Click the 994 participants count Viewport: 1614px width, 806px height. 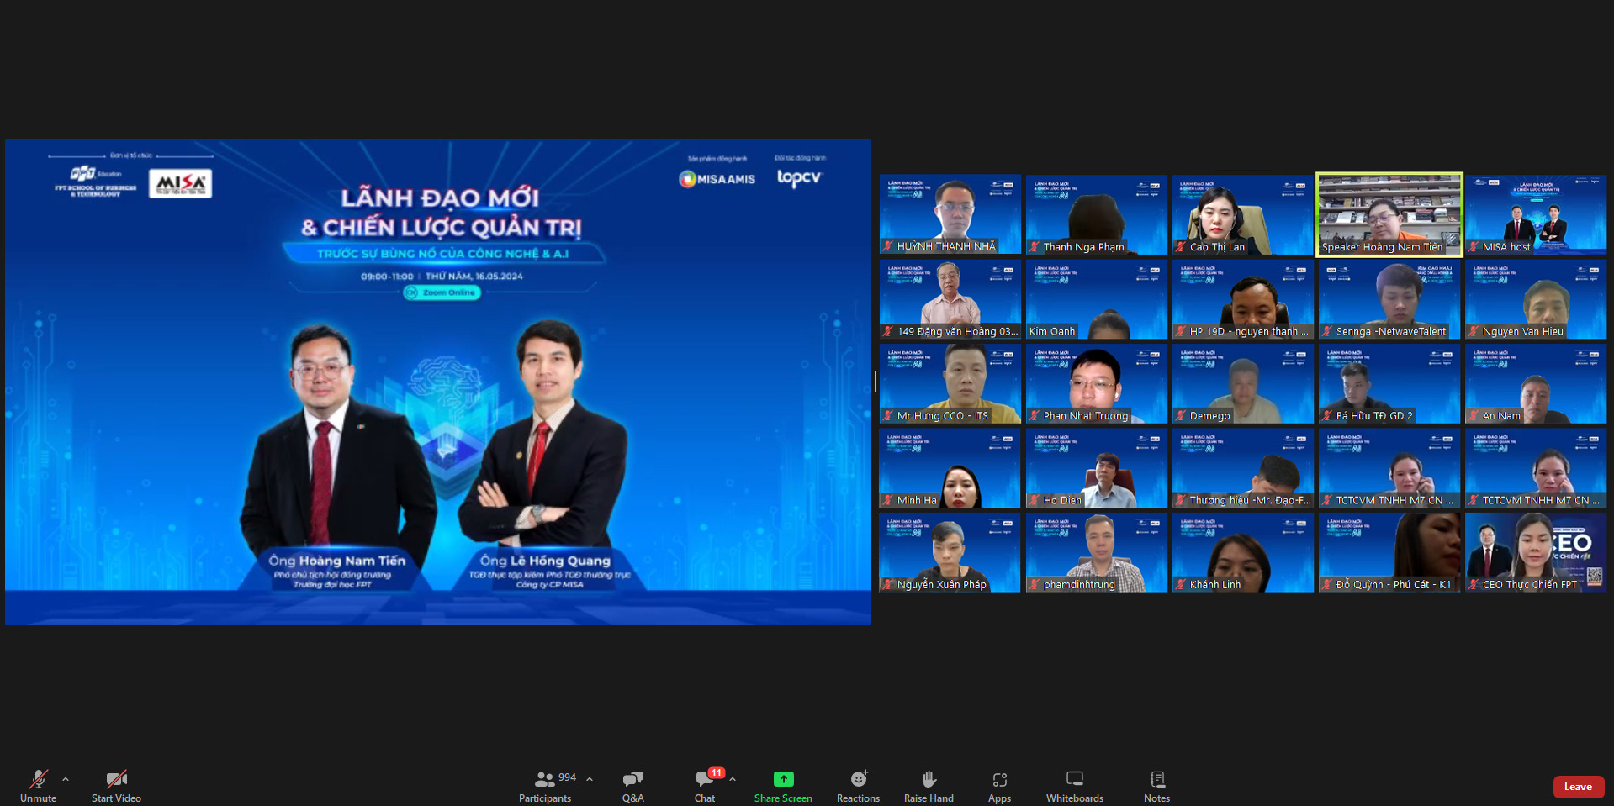click(x=568, y=777)
